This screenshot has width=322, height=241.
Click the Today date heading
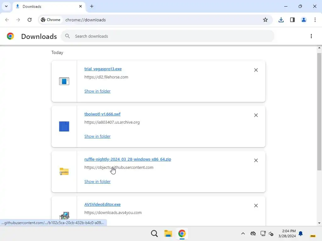click(57, 52)
